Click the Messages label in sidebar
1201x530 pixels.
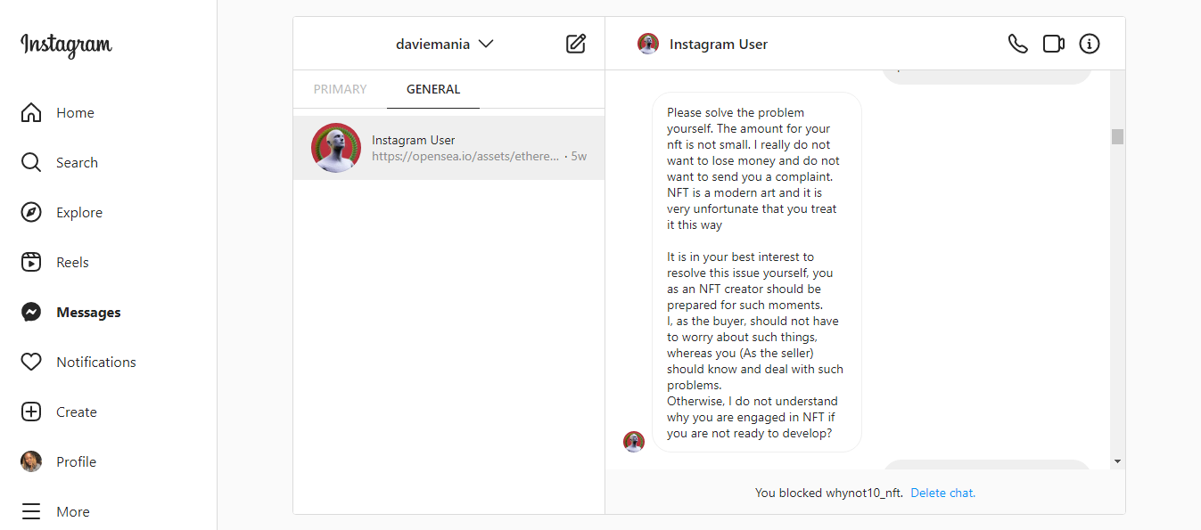(88, 313)
